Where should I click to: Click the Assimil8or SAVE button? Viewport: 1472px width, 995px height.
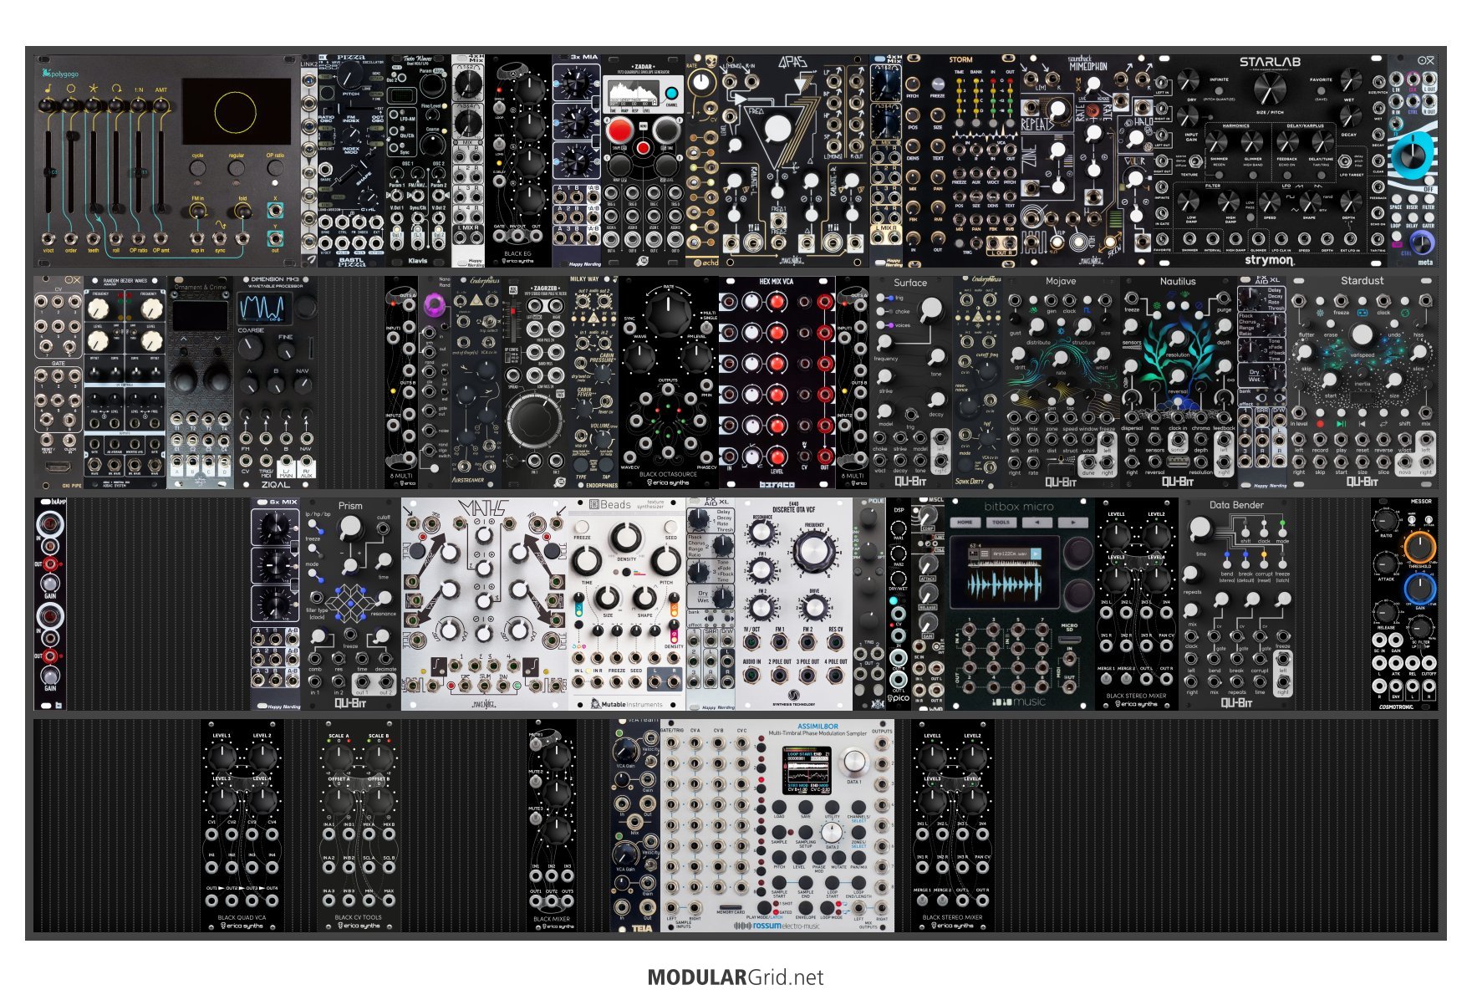(805, 806)
